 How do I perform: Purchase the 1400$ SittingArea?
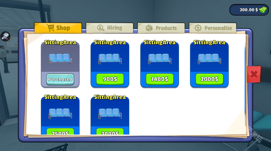click(x=159, y=79)
